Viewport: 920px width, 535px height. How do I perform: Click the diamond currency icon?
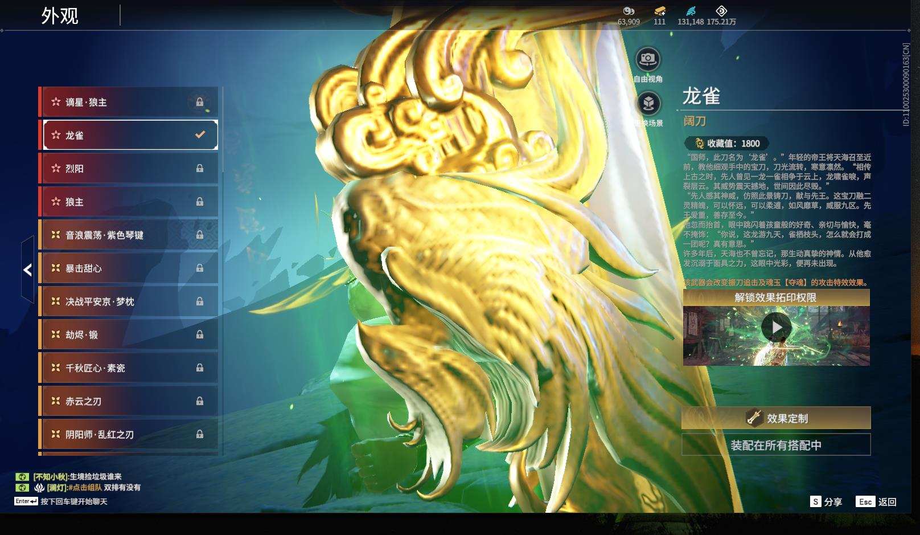coord(721,11)
